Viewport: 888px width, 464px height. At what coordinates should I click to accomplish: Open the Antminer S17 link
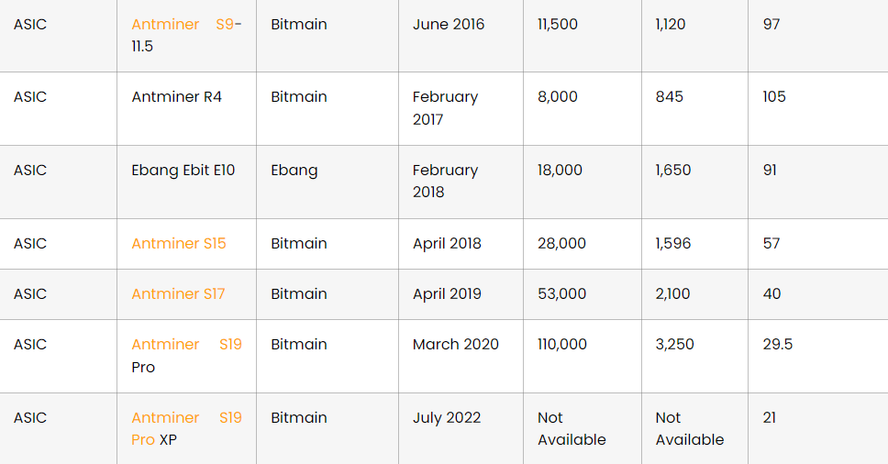(x=178, y=294)
